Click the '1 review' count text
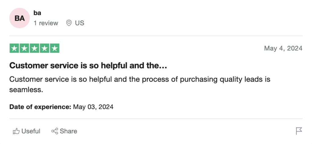 pos(46,23)
